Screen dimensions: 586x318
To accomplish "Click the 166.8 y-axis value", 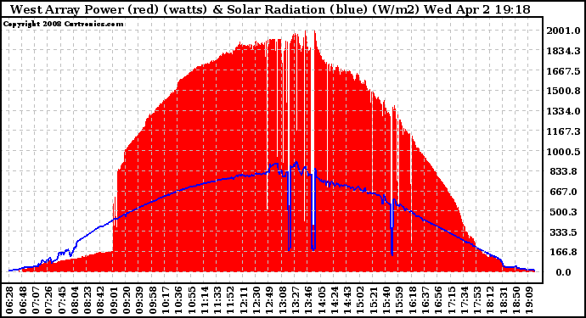I will pos(565,252).
